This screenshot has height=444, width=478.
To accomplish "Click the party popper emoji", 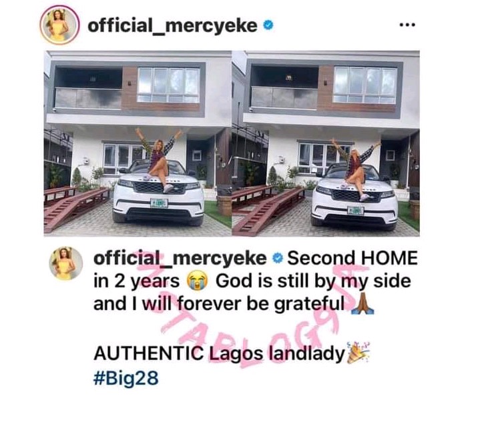I will [358, 353].
